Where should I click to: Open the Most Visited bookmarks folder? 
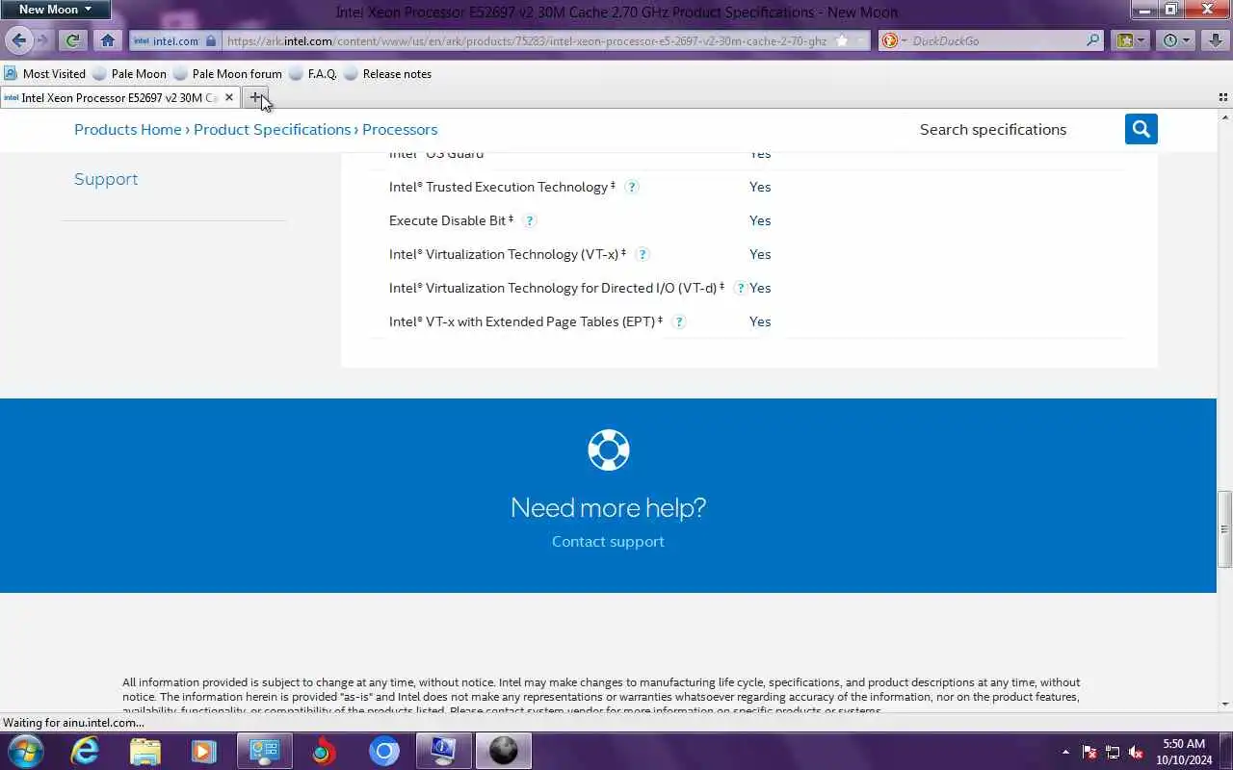pos(44,73)
